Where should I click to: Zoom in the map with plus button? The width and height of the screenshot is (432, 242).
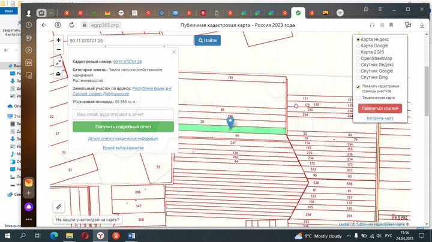pos(58,40)
